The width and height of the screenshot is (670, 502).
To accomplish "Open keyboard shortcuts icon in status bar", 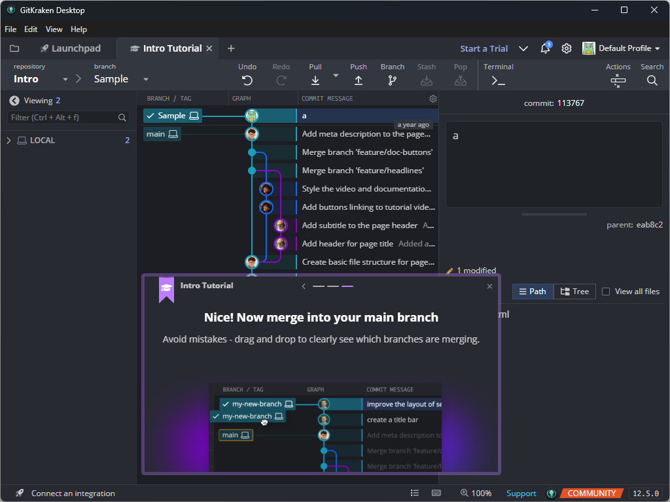I will click(436, 493).
